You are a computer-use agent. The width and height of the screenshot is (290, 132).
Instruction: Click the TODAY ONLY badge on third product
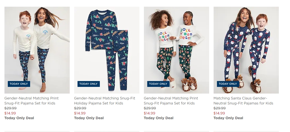pyautogui.click(x=158, y=84)
